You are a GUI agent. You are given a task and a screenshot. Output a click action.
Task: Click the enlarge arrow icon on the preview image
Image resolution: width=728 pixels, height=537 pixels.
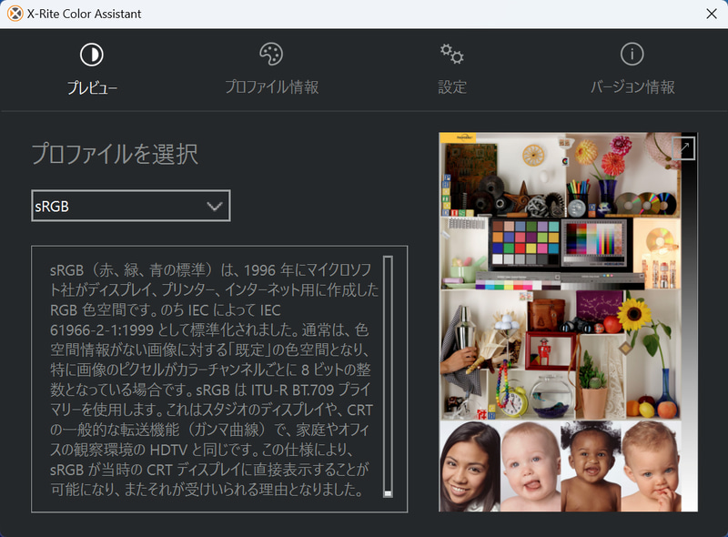(x=682, y=147)
